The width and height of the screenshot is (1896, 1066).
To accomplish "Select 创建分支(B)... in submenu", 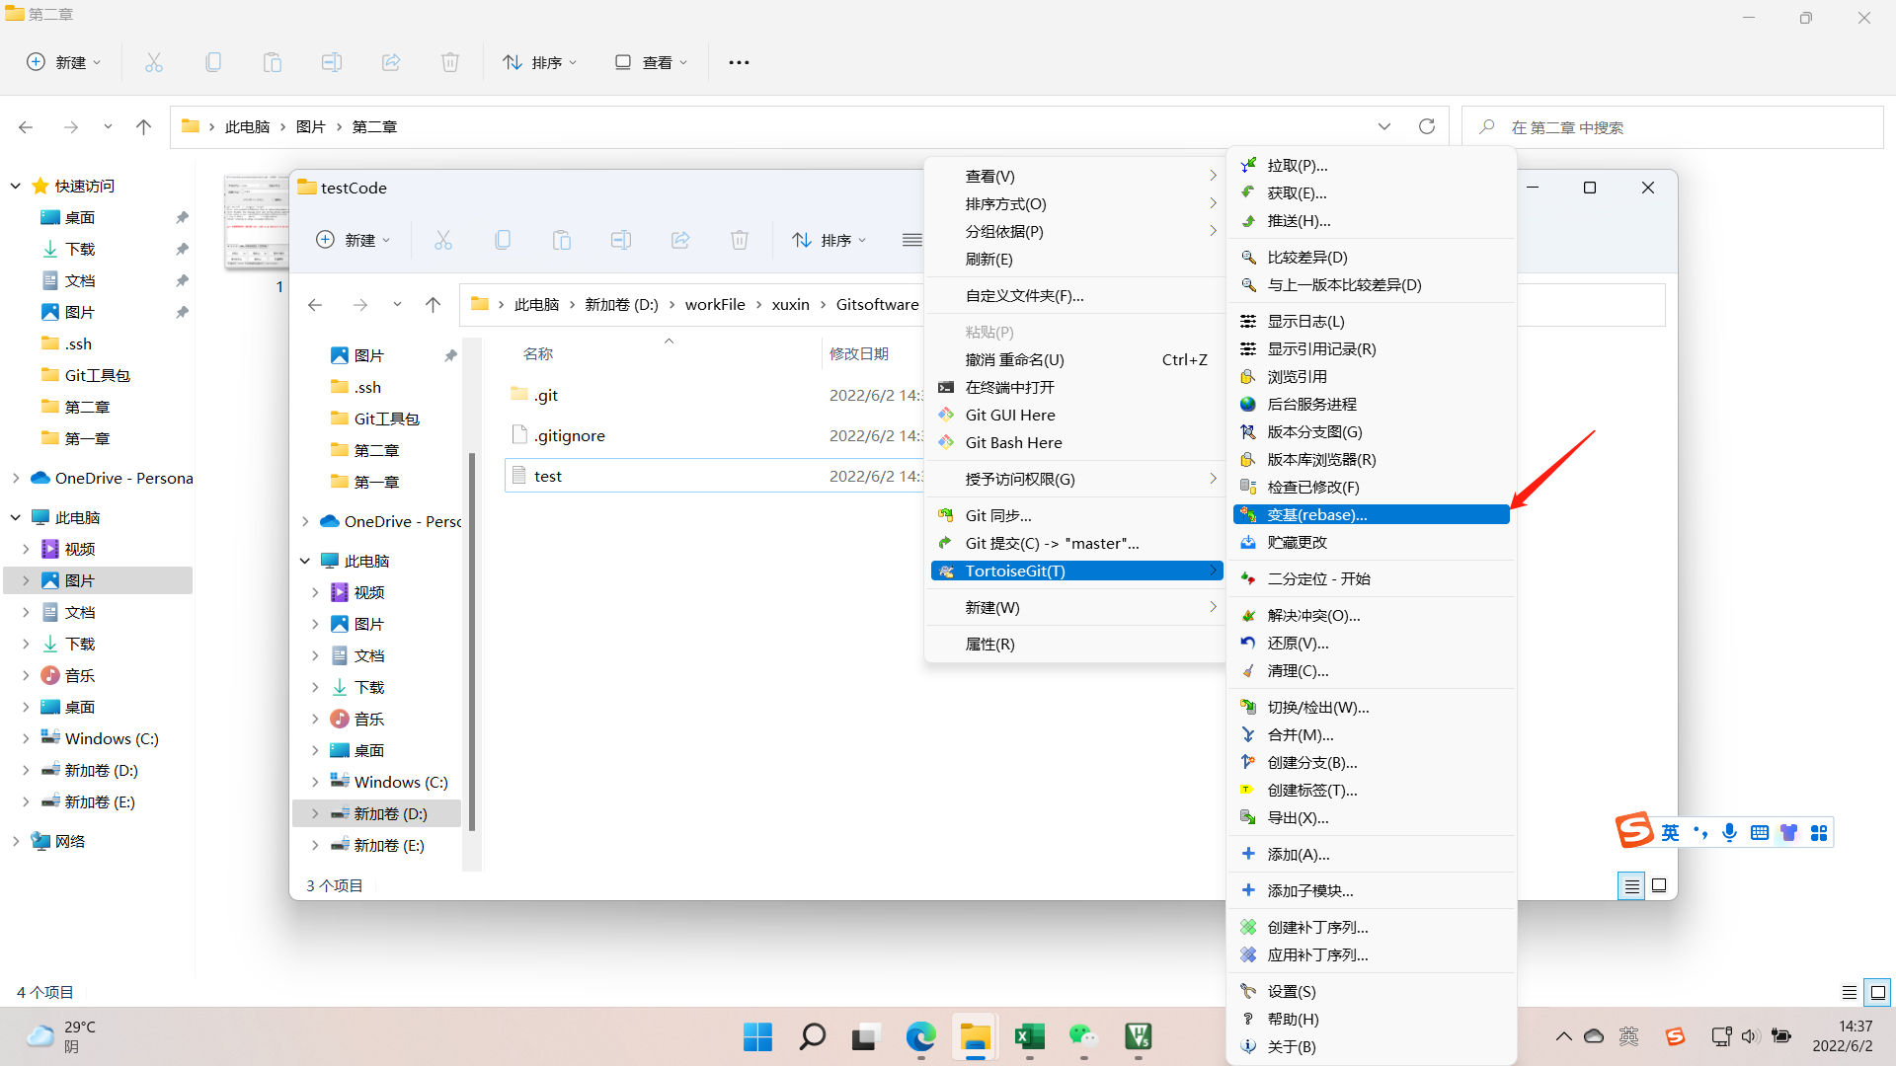I will pos(1372,762).
